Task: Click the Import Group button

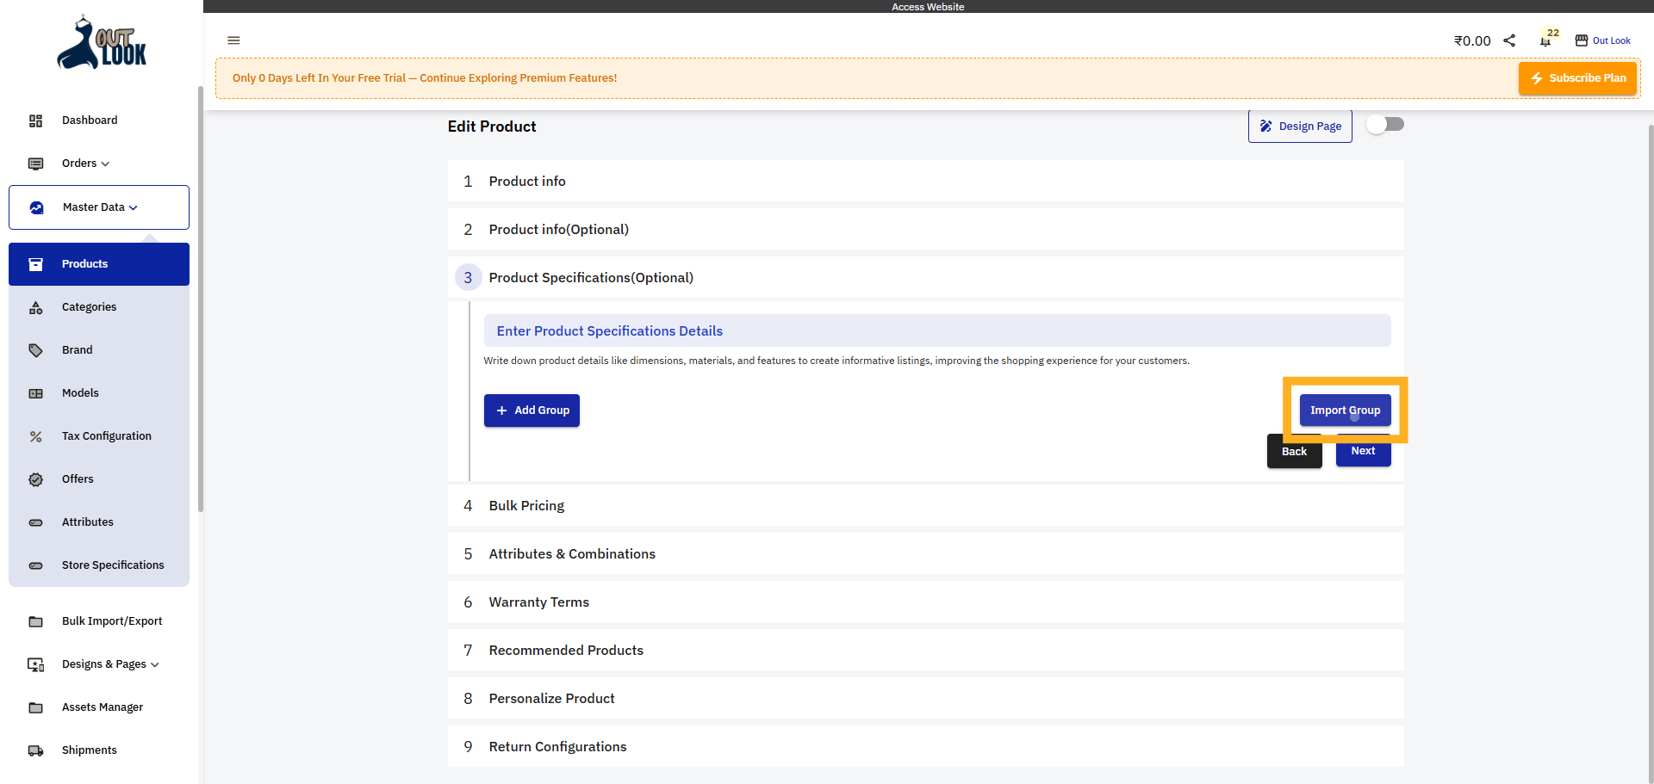Action: coord(1345,411)
